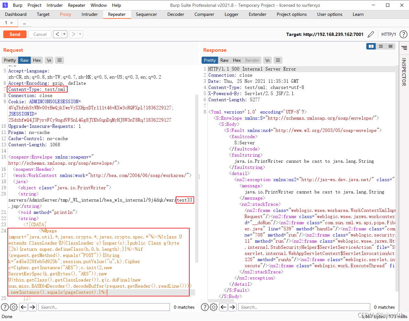Switch to the Learn tab
Screen dimensions: 409x321
coord(358,14)
